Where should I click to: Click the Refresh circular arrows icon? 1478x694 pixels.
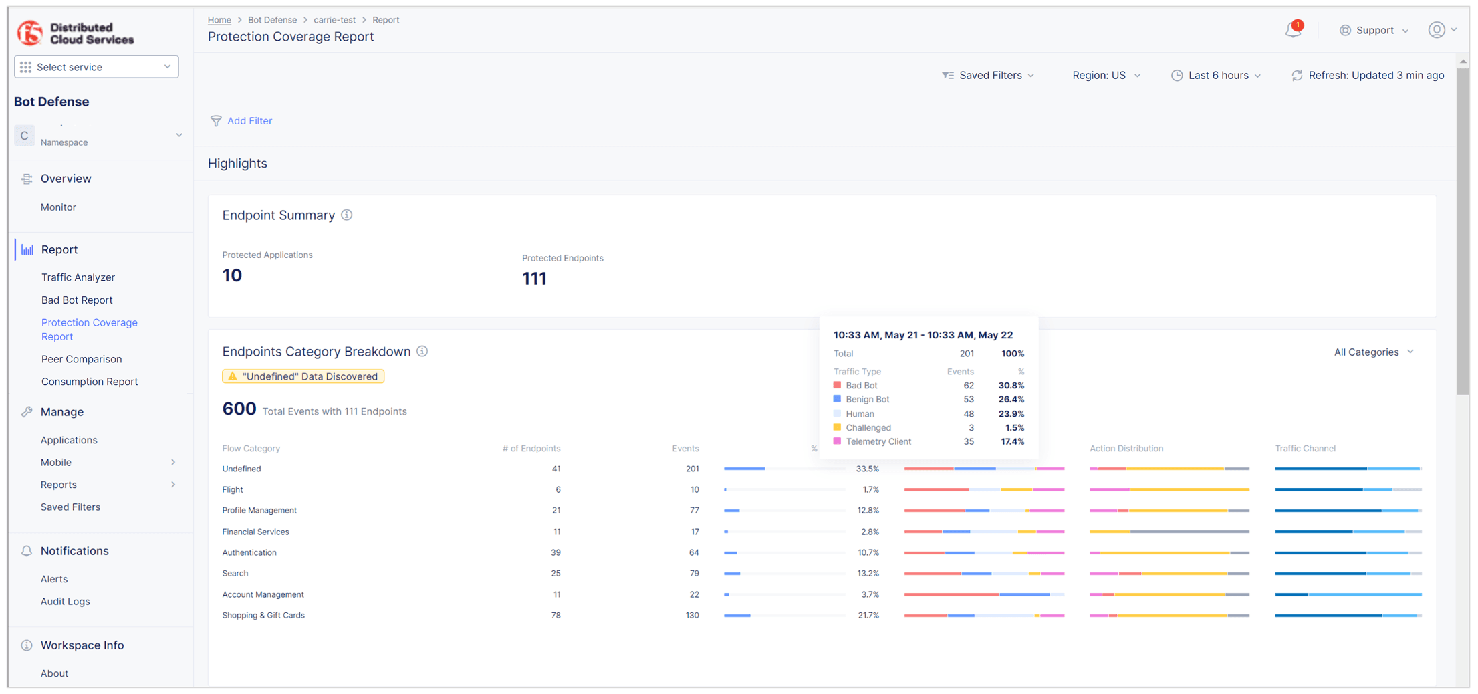tap(1297, 76)
